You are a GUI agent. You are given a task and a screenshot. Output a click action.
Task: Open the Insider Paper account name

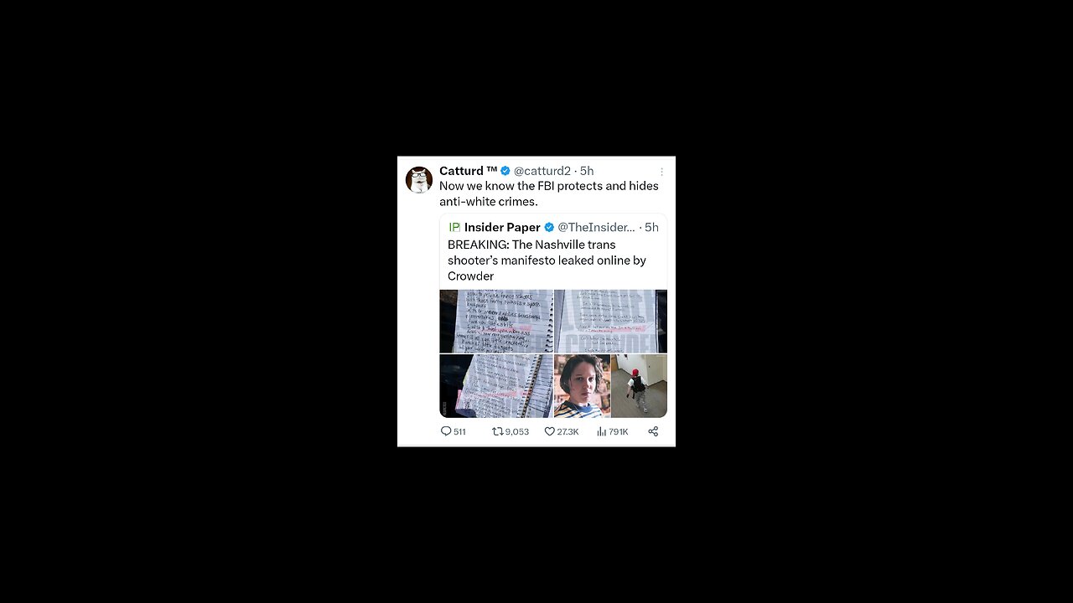pyautogui.click(x=502, y=227)
